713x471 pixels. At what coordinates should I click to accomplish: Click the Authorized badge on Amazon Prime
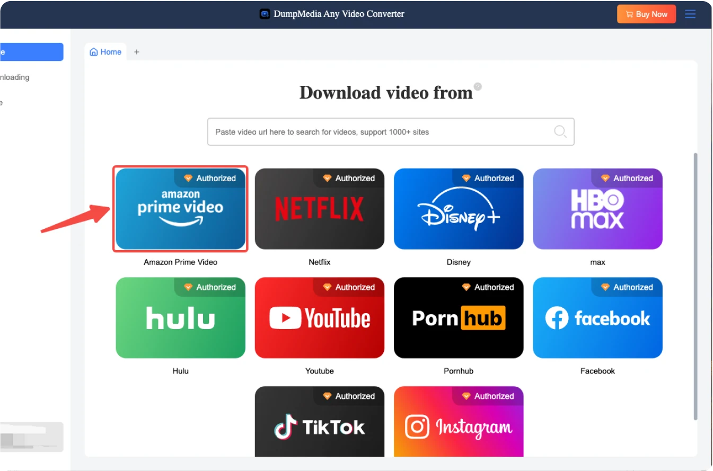click(x=210, y=178)
